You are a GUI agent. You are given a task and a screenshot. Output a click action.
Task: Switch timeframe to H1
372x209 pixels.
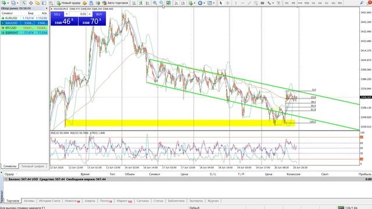tap(313, 3)
